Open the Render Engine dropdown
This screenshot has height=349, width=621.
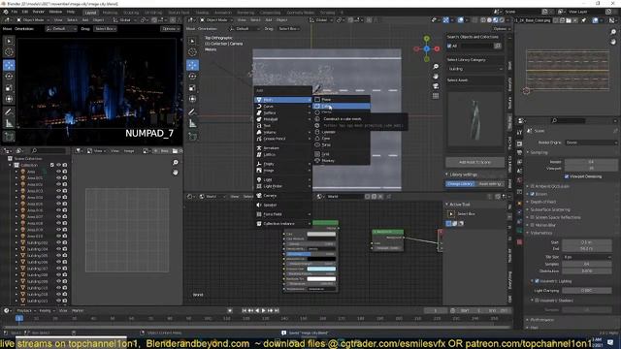pos(591,143)
